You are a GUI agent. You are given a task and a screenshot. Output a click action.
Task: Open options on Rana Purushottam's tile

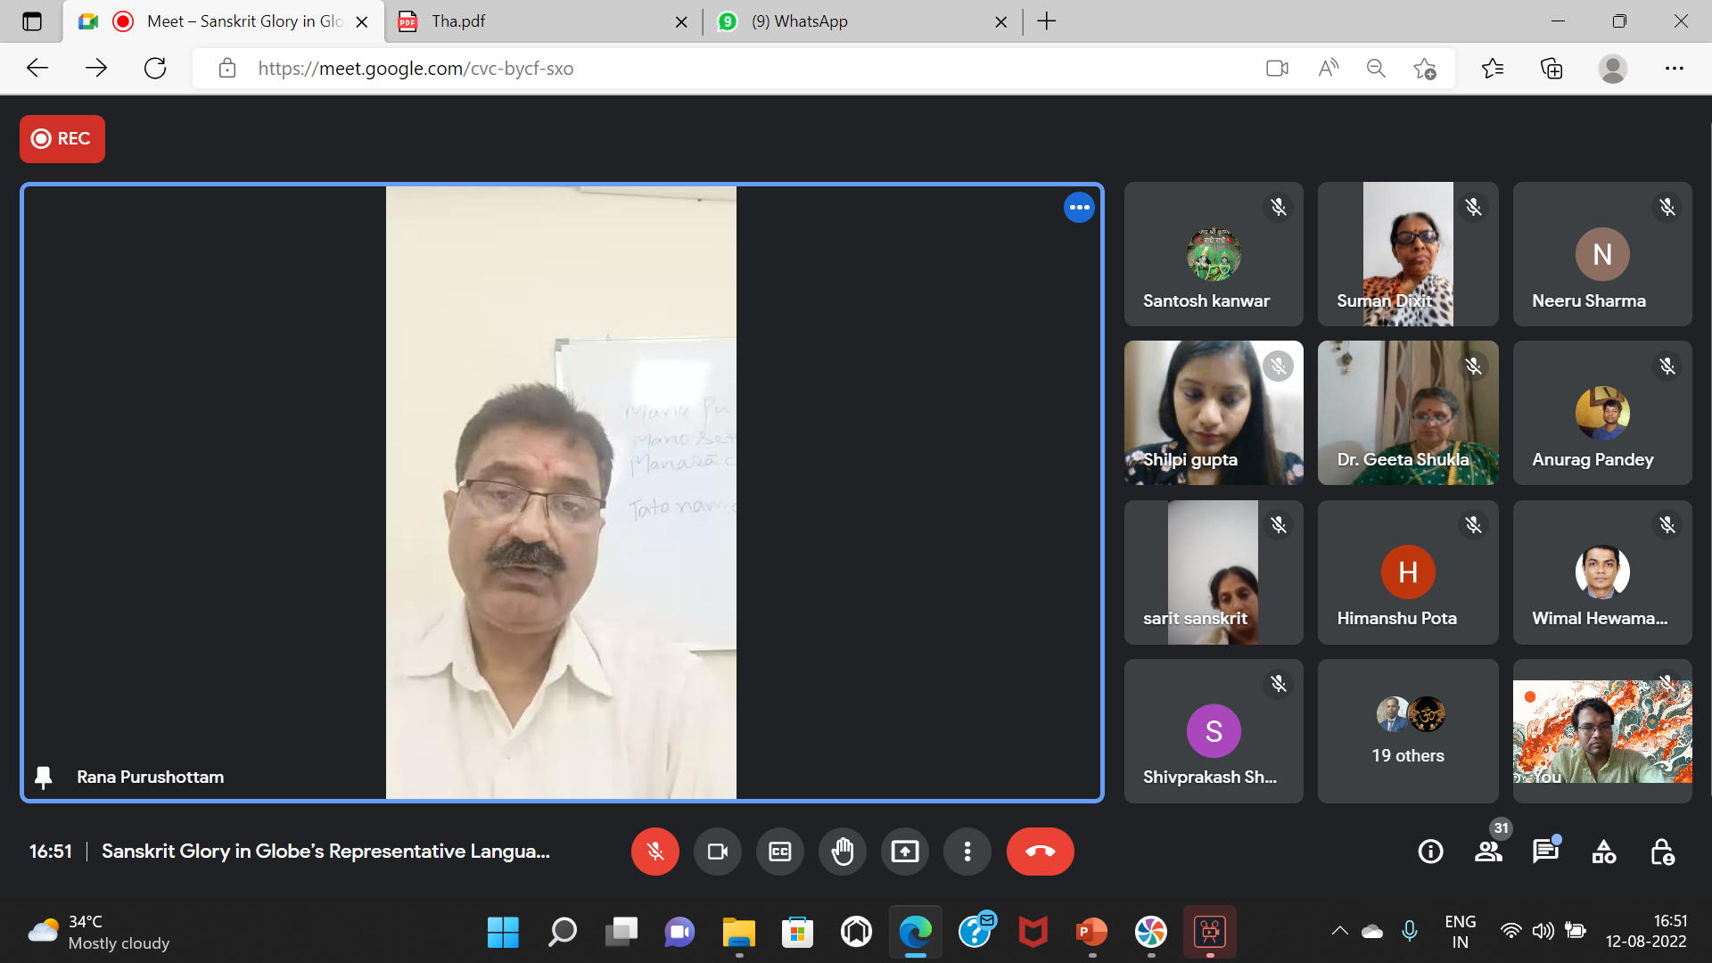(1079, 208)
